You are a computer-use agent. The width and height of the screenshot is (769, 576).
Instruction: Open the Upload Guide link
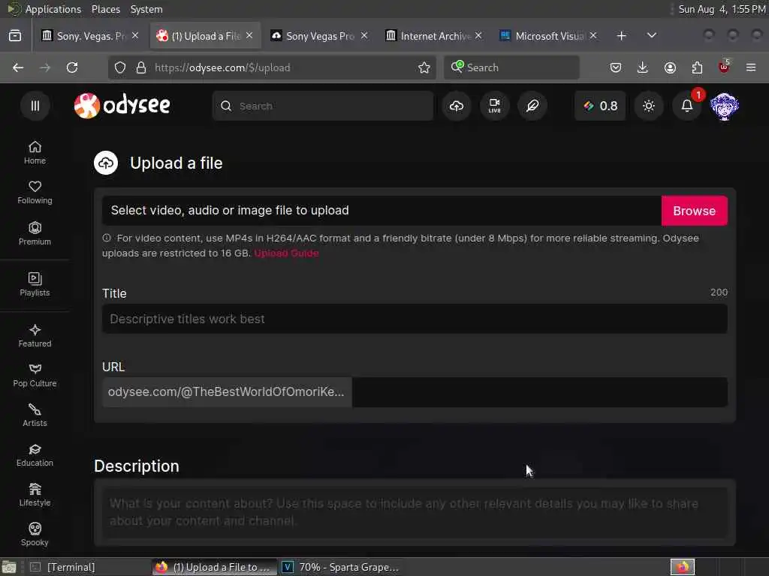(286, 253)
